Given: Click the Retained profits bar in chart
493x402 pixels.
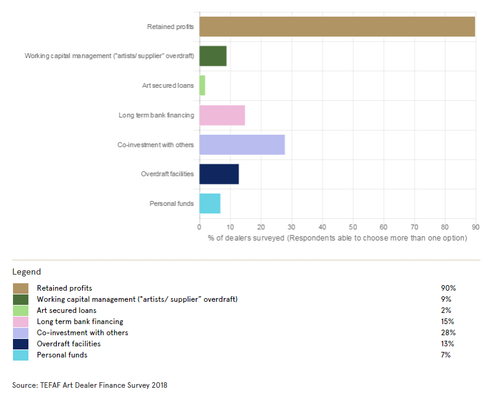Looking at the screenshot, I should 337,27.
